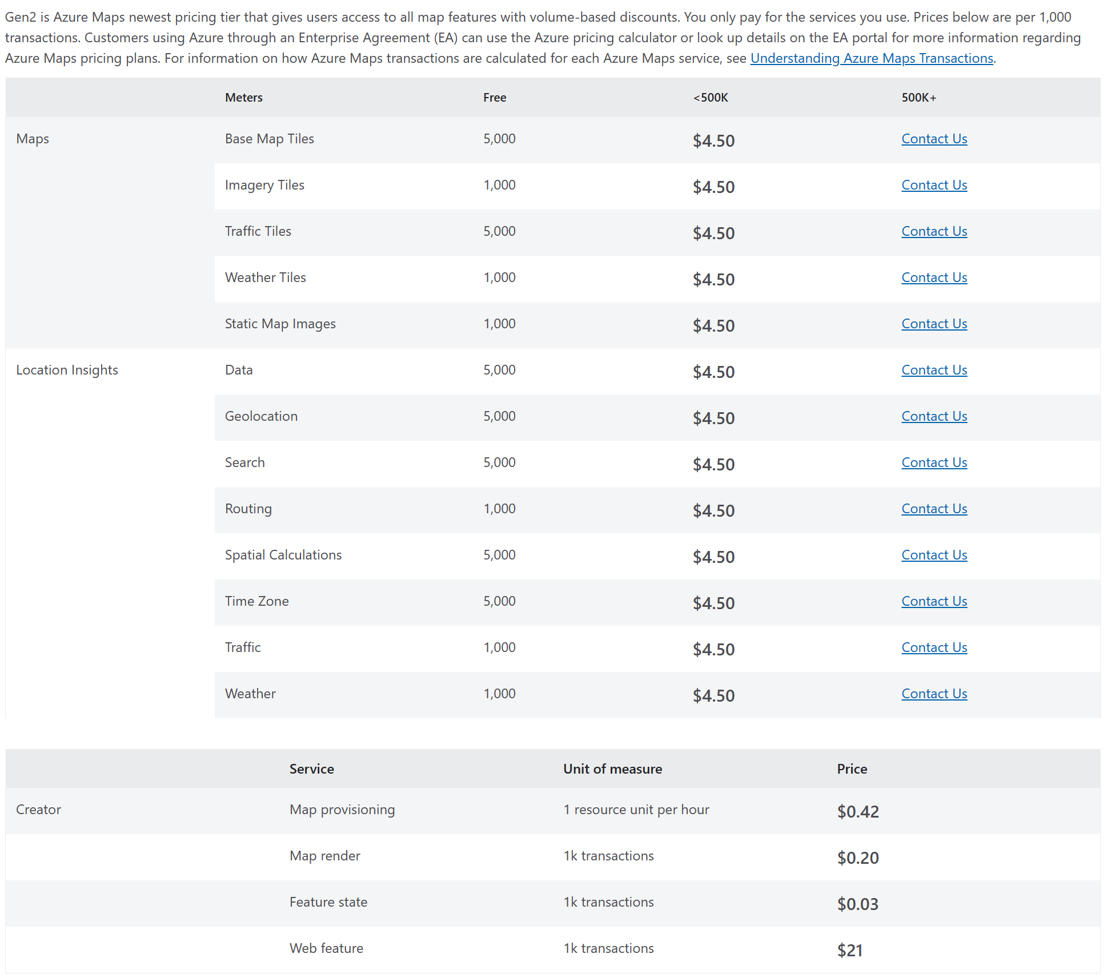Click Contact Us for Base Map Tiles
1107x978 pixels.
coord(934,139)
